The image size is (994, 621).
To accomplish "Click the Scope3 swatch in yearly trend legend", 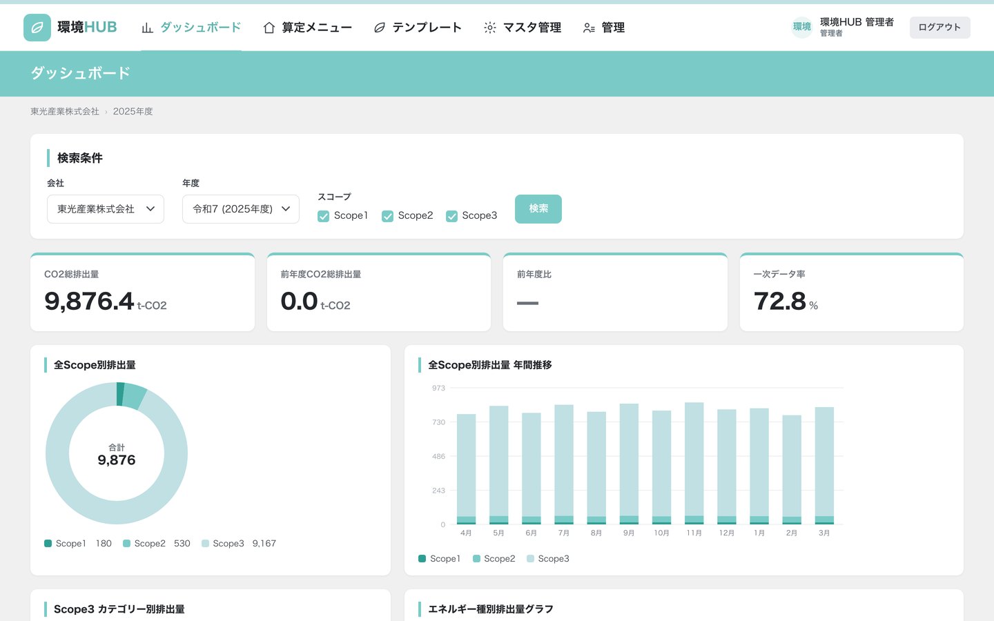I will coord(530,559).
